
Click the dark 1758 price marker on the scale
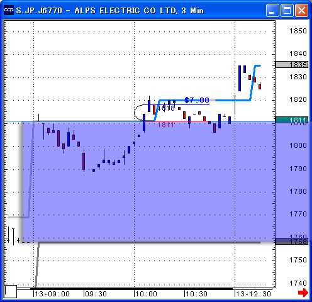[x=292, y=242]
